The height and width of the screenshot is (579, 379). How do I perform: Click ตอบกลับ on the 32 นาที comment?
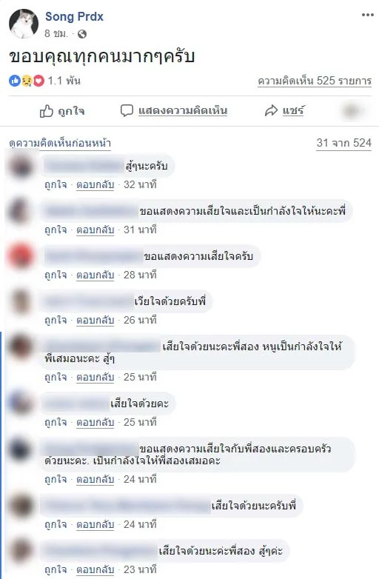coord(95,184)
